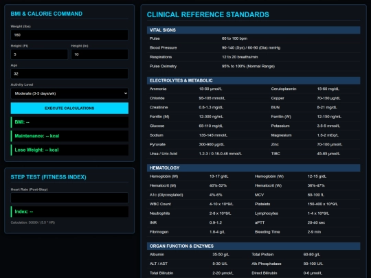Click the Pulse row label

pos(155,38)
